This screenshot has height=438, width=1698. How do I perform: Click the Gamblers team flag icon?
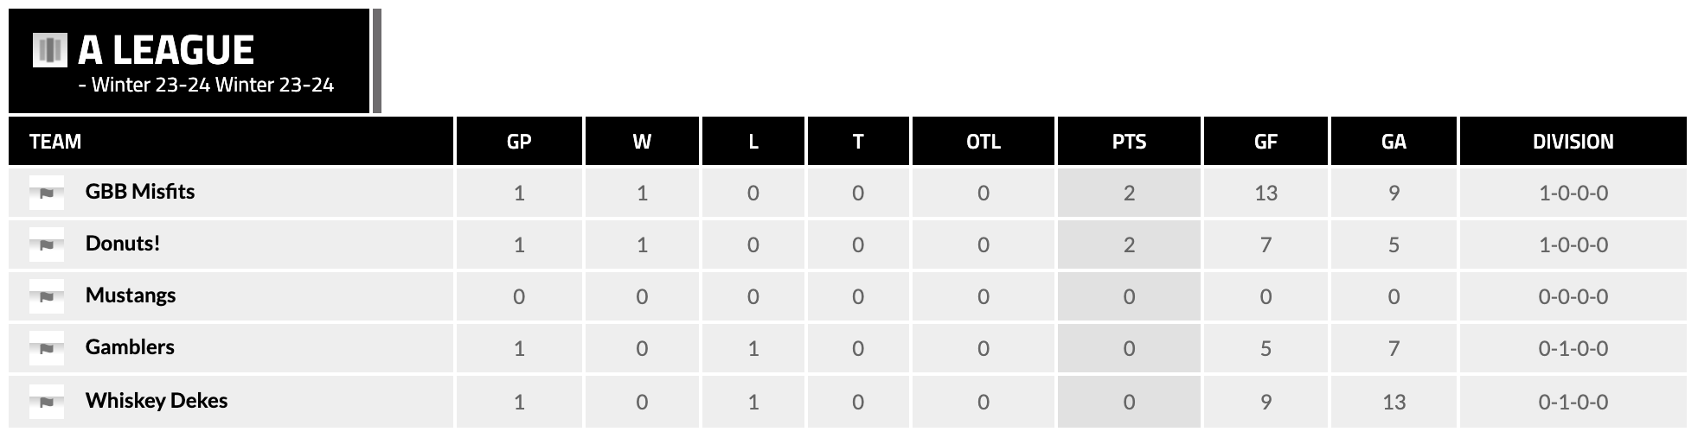[x=47, y=348]
